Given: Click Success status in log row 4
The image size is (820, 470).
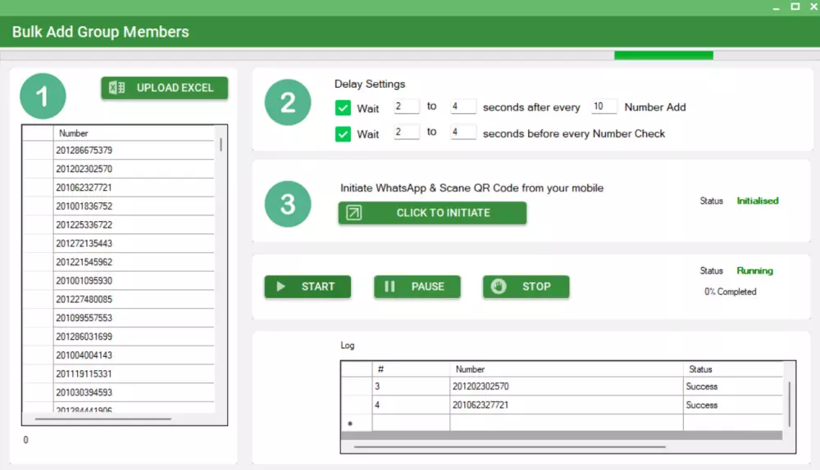Looking at the screenshot, I should 732,404.
